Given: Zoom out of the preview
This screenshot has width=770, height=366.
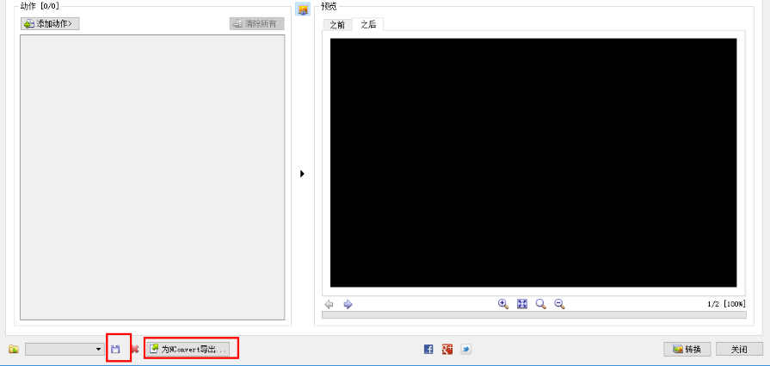Looking at the screenshot, I should (x=559, y=304).
